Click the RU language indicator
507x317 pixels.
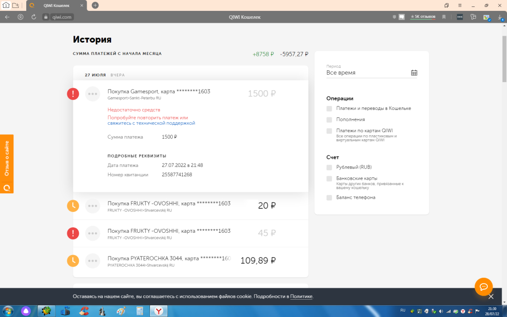click(x=403, y=311)
